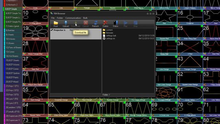Click the 'Folder: /' status bar text
This screenshot has height=124, width=220.
tap(106, 95)
